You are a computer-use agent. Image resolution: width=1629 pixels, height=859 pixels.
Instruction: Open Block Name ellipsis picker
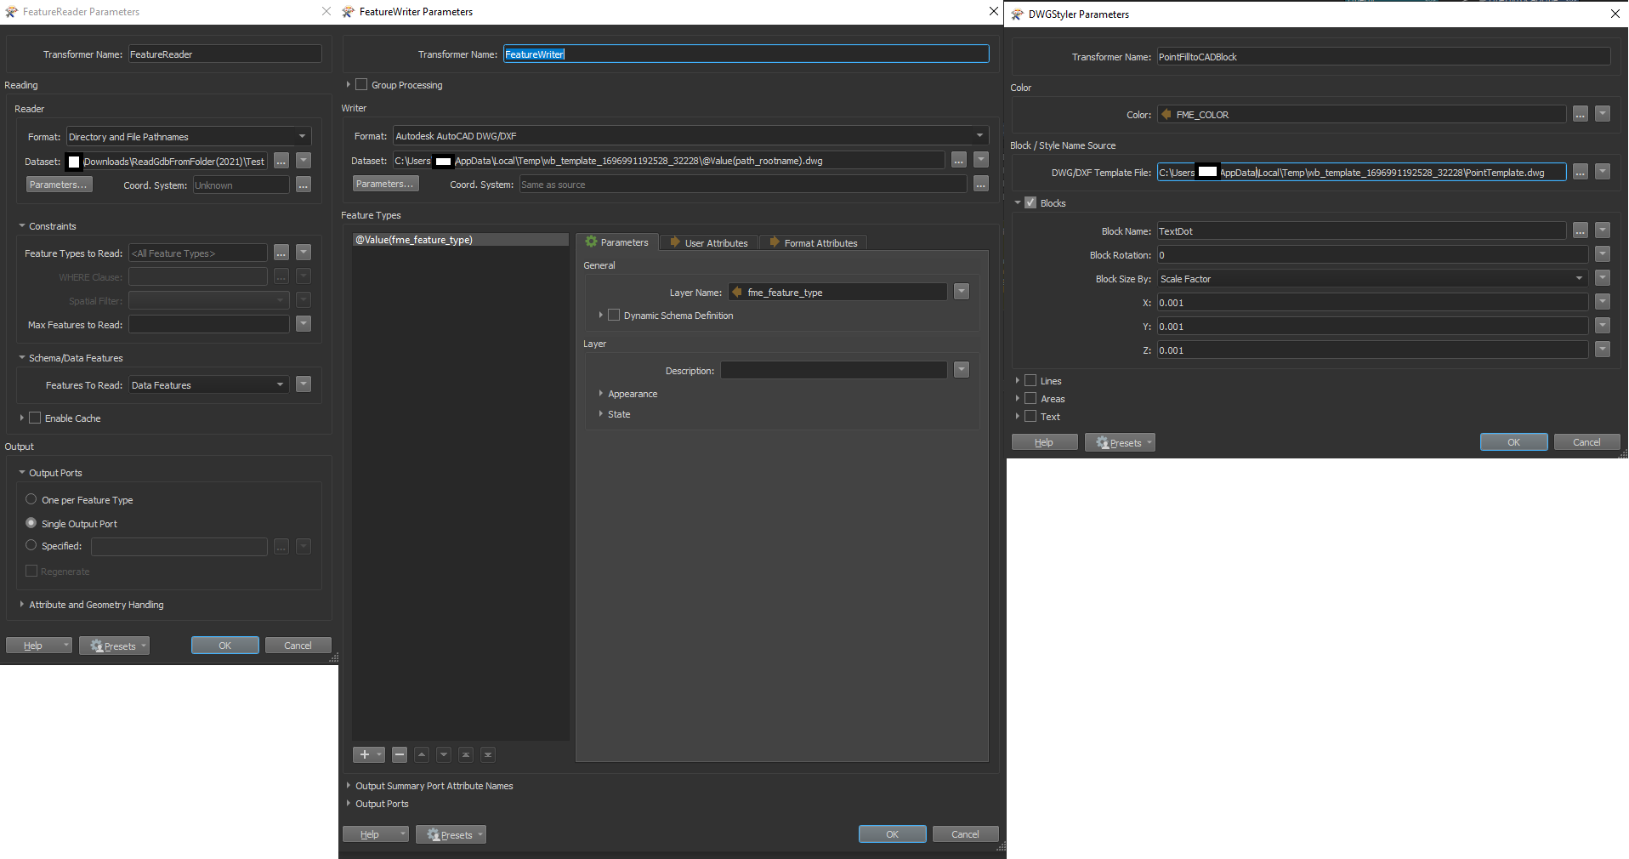[x=1581, y=230]
